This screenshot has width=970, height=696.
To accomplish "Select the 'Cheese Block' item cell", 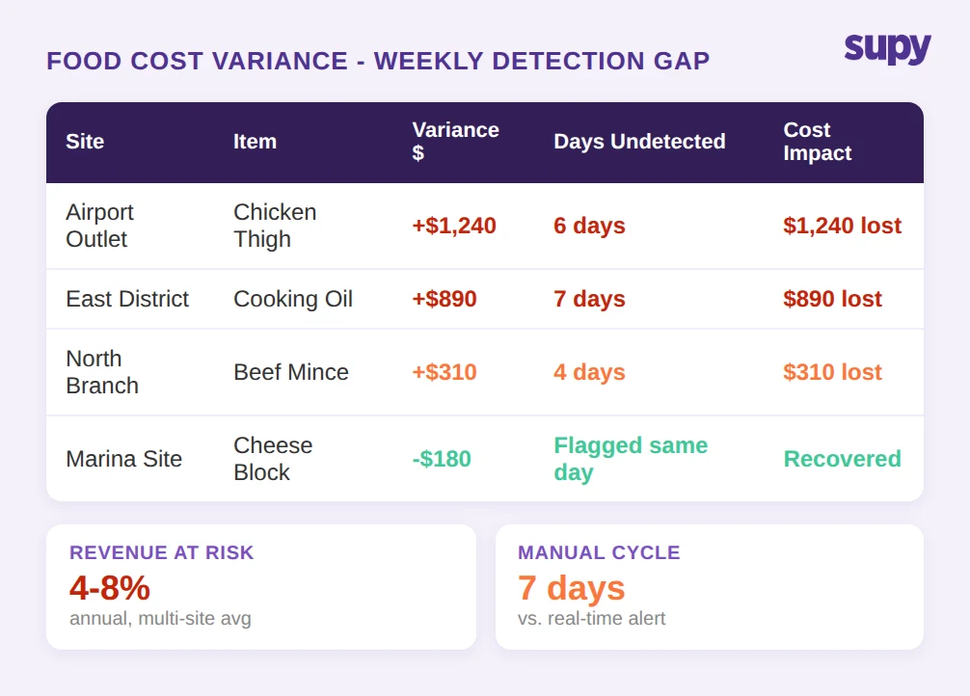I will pyautogui.click(x=273, y=459).
